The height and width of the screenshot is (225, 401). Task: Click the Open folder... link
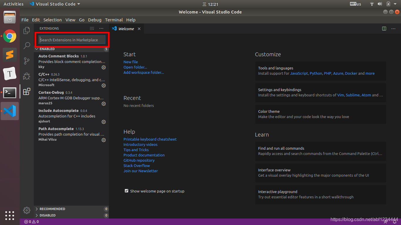pyautogui.click(x=135, y=67)
